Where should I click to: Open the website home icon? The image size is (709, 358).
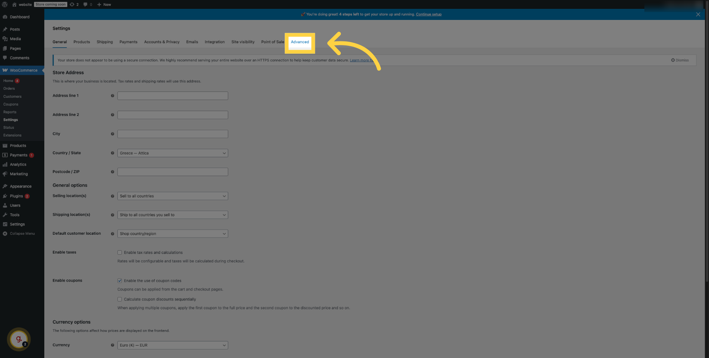(14, 4)
